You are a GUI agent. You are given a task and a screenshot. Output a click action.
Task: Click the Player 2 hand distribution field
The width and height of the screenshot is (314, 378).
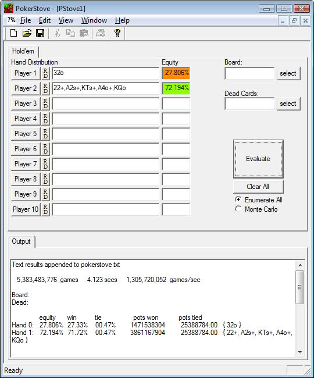106,88
